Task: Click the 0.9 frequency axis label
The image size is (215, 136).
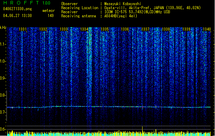Action: 3,78
